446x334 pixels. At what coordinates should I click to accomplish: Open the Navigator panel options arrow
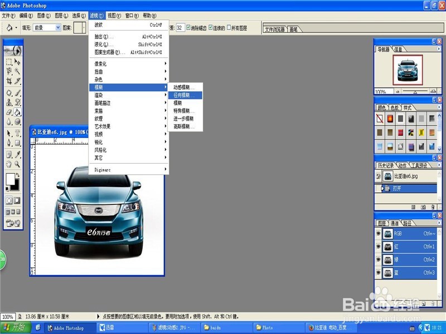tap(439, 49)
